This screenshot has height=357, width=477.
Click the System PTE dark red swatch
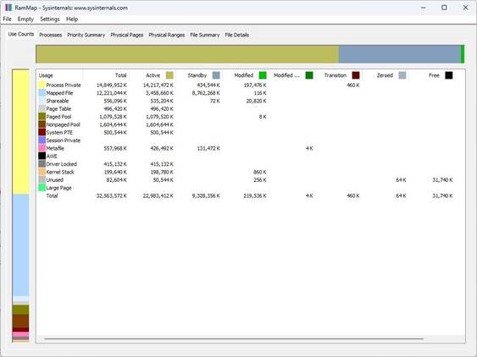click(x=42, y=132)
